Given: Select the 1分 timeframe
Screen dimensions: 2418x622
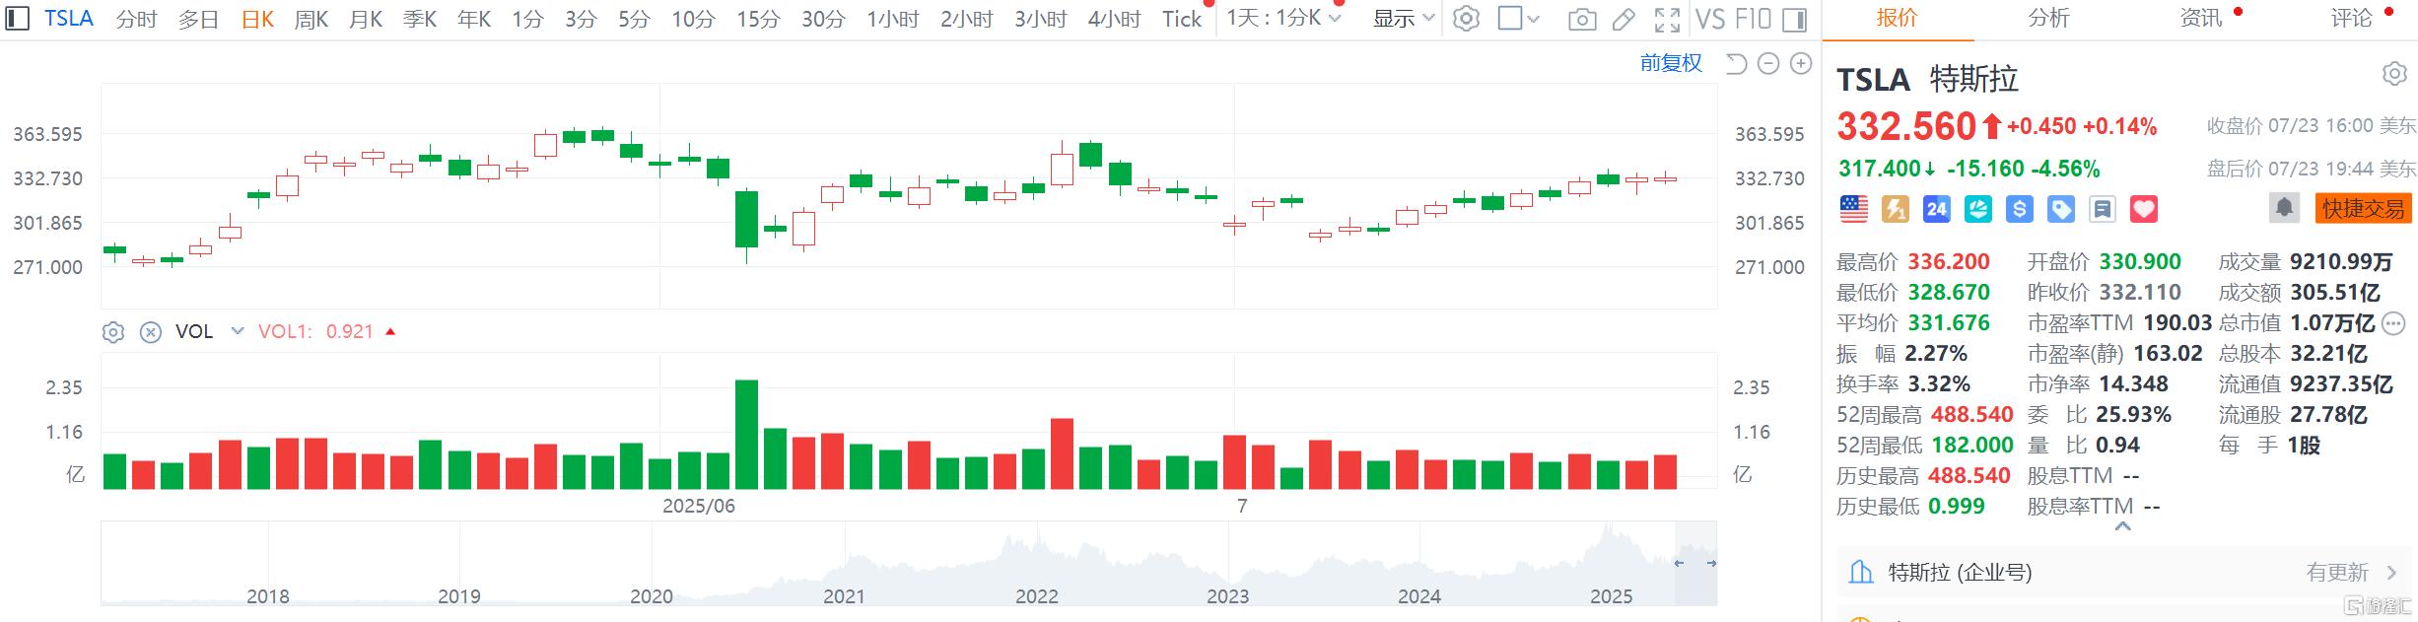Looking at the screenshot, I should (x=527, y=19).
